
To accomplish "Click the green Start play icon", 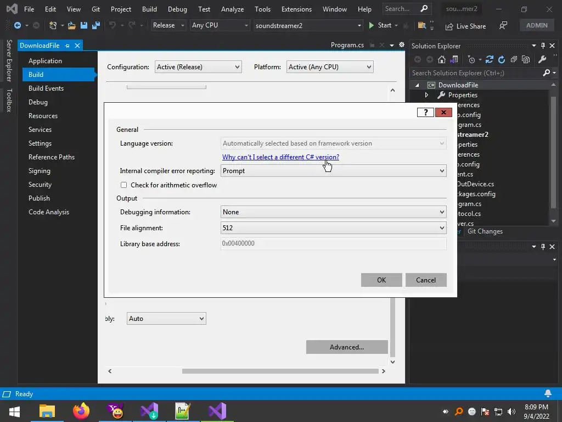I will (372, 25).
